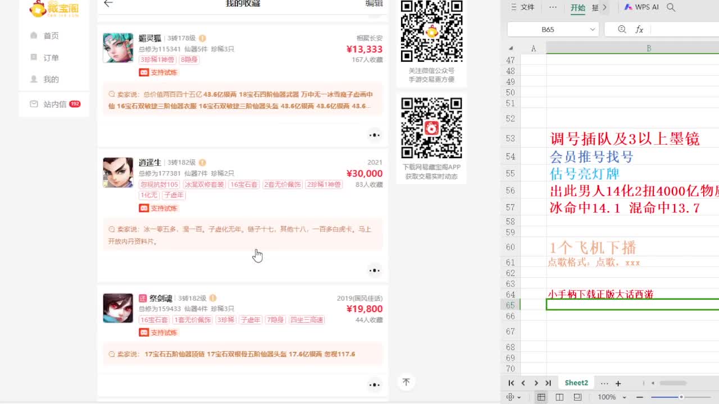Image resolution: width=719 pixels, height=404 pixels.
Task: Click the more options ellipsis on 逍遥生 listing
Action: [x=375, y=270]
